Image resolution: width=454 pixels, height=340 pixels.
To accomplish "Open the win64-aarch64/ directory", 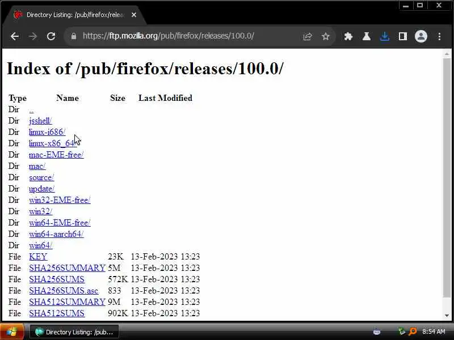I will [x=56, y=234].
